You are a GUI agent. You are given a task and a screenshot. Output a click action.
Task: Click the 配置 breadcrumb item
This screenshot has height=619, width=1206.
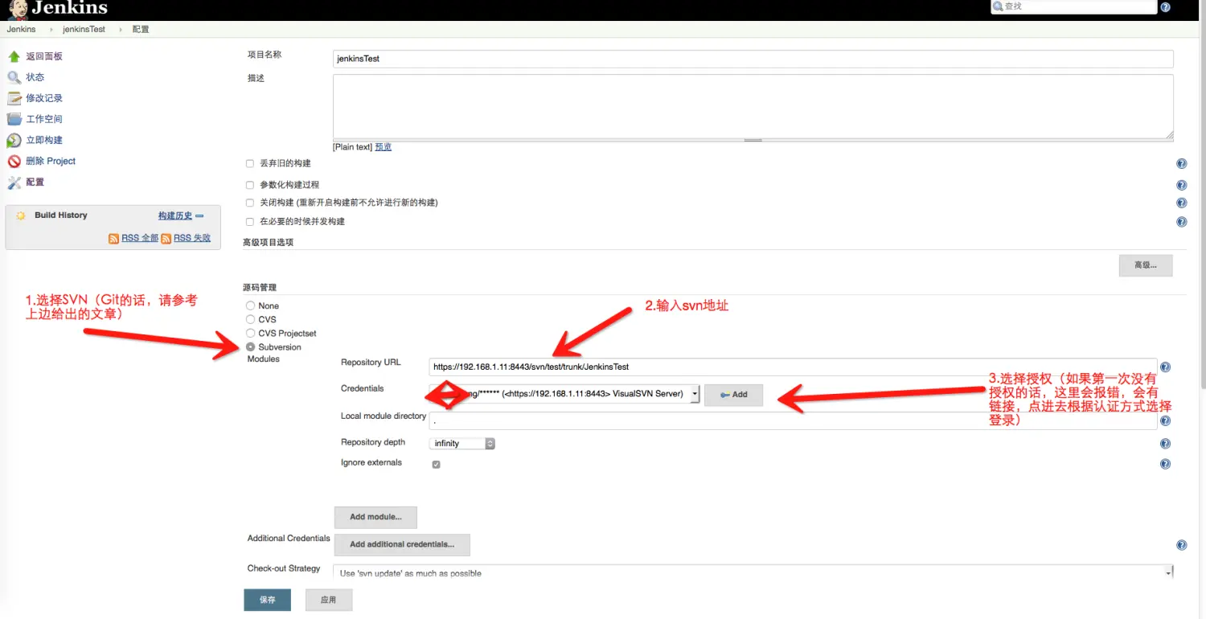(141, 29)
